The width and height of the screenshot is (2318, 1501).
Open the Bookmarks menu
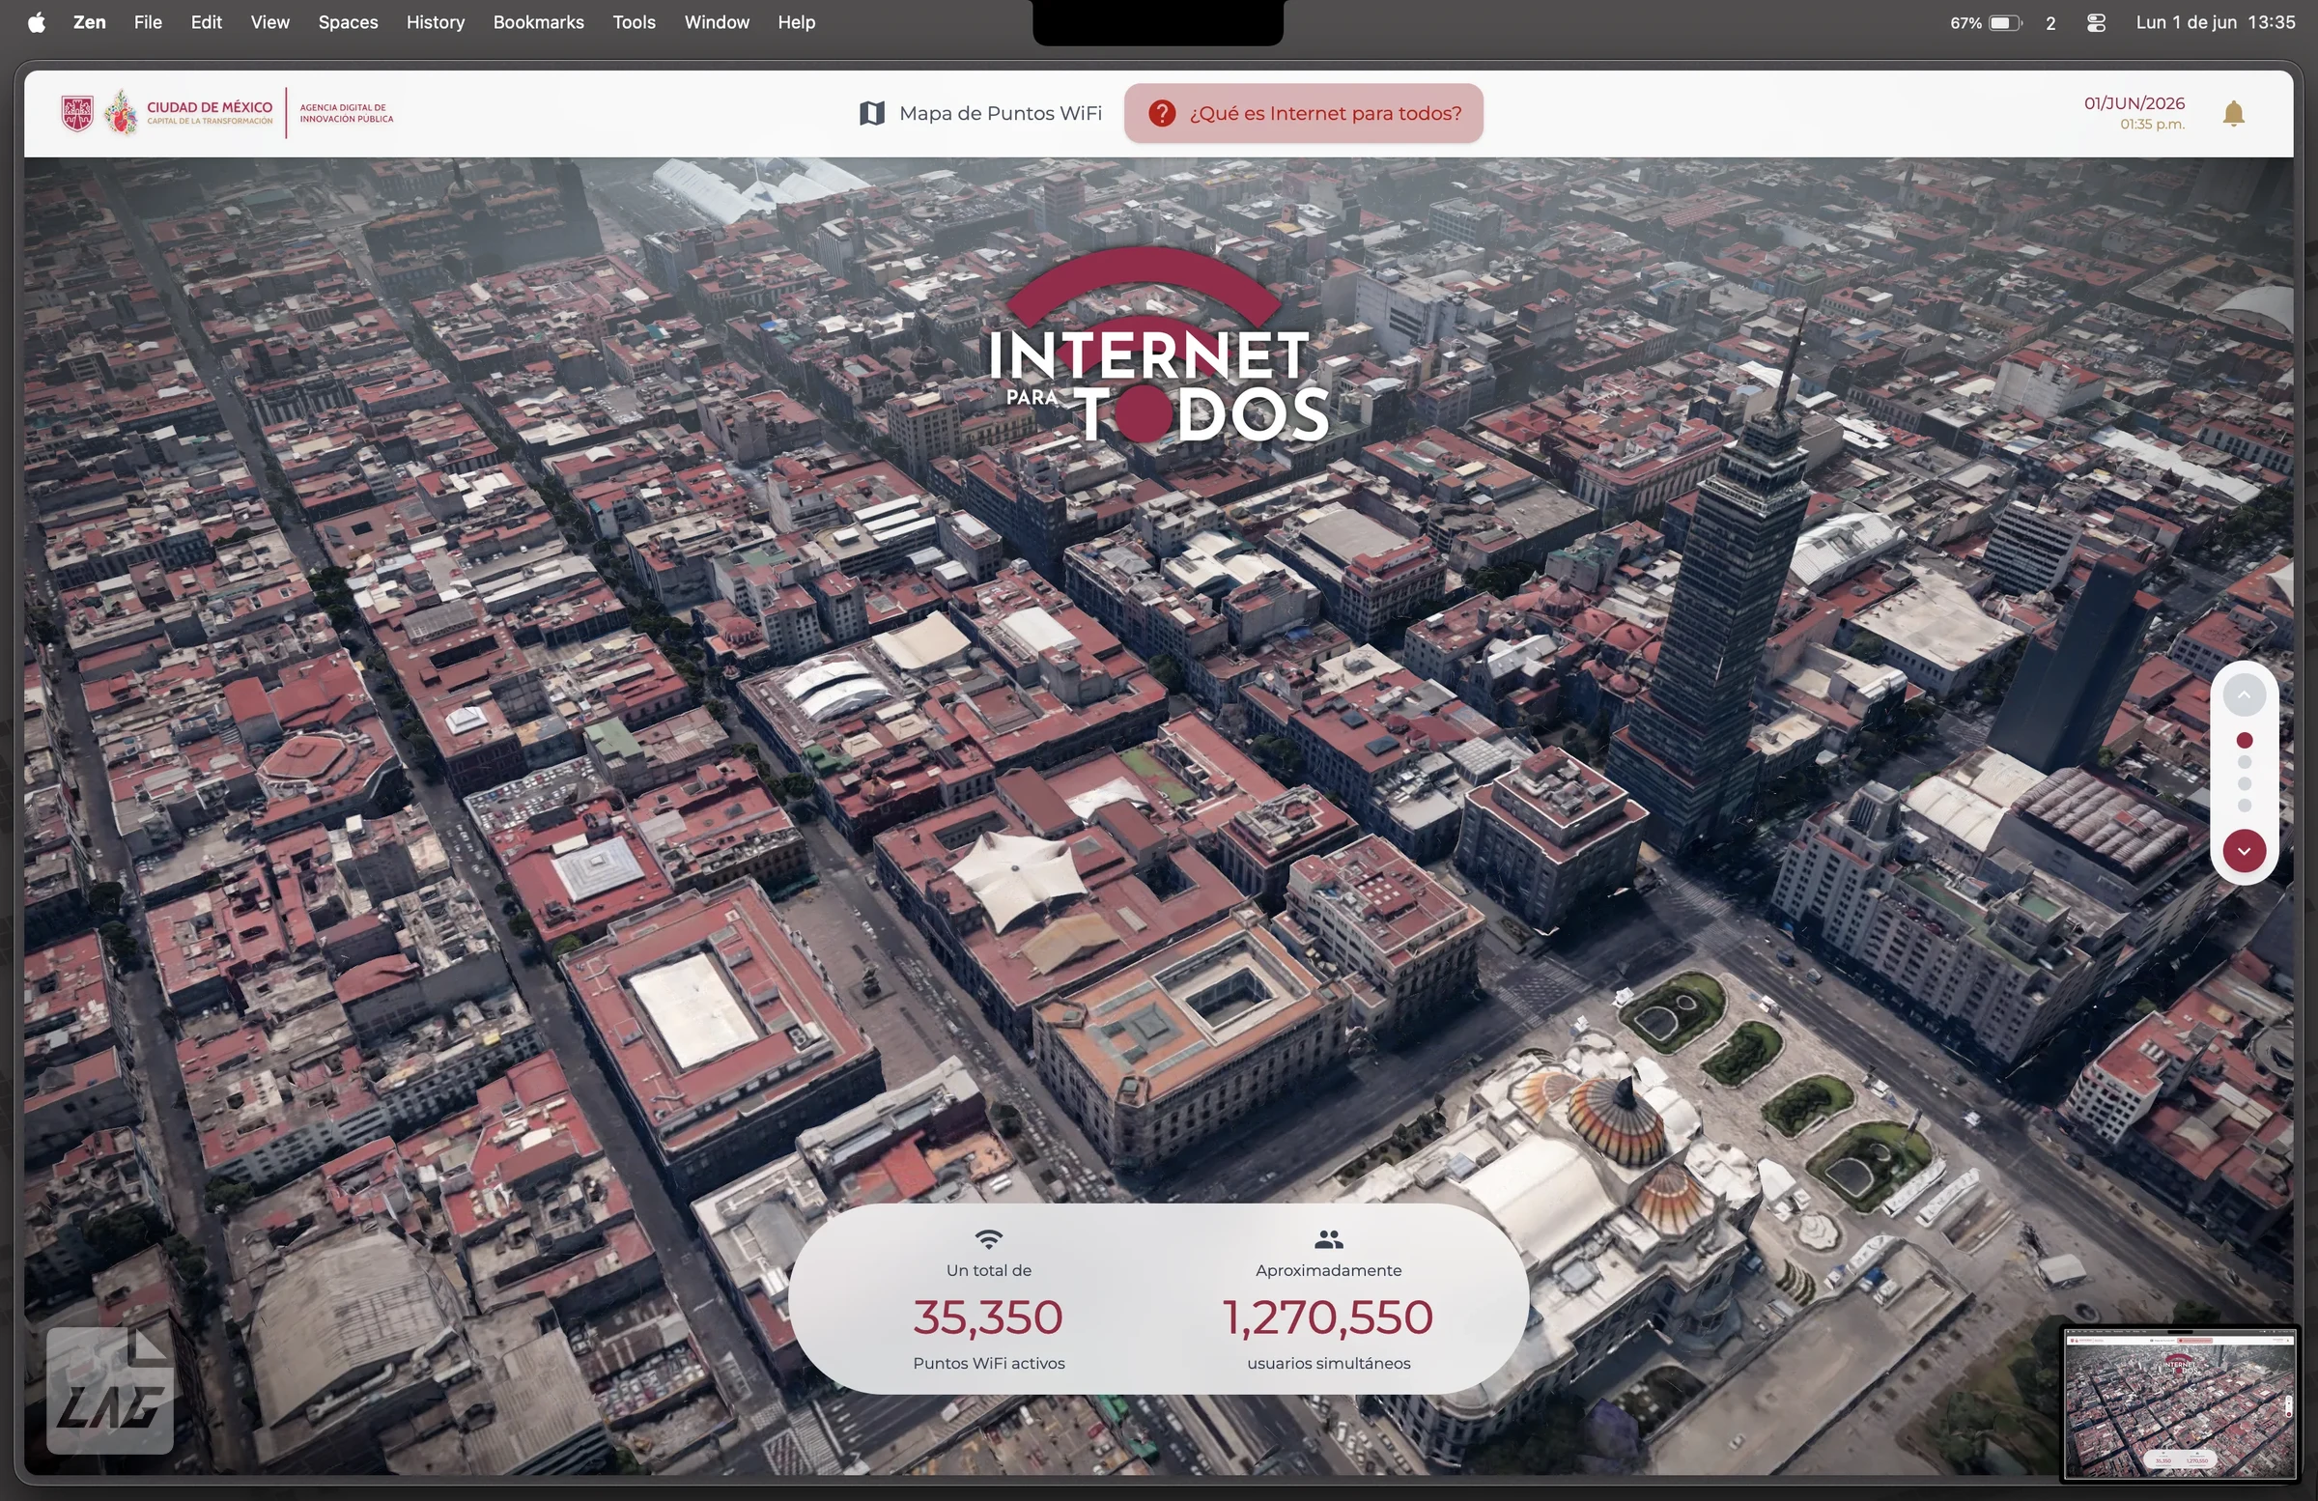pos(539,22)
